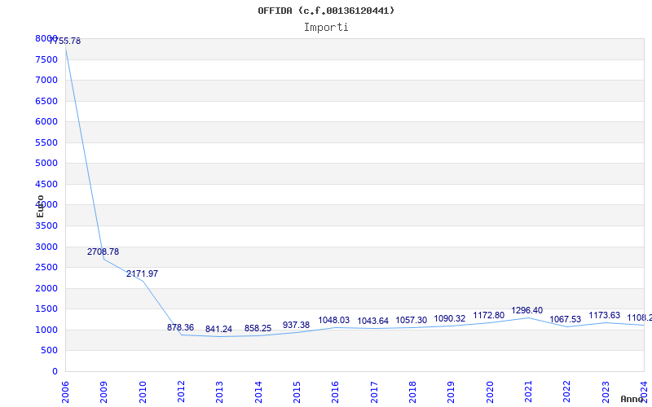
Task: Click the 2016 x-axis year label
Action: pyautogui.click(x=335, y=392)
